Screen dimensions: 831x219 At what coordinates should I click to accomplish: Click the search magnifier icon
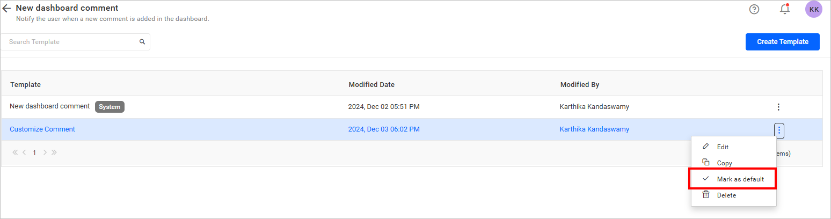(x=142, y=42)
